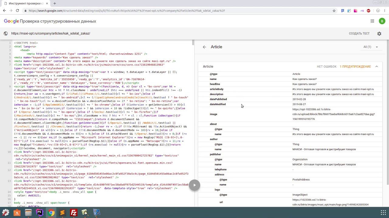Click the publisher property label
This screenshot has width=389, height=218.
point(215,154)
